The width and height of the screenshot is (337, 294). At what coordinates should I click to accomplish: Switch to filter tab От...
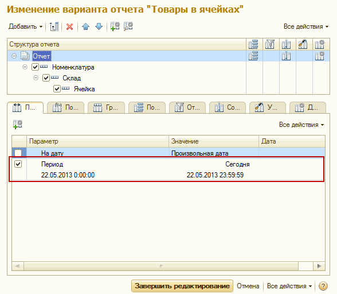tap(187, 107)
